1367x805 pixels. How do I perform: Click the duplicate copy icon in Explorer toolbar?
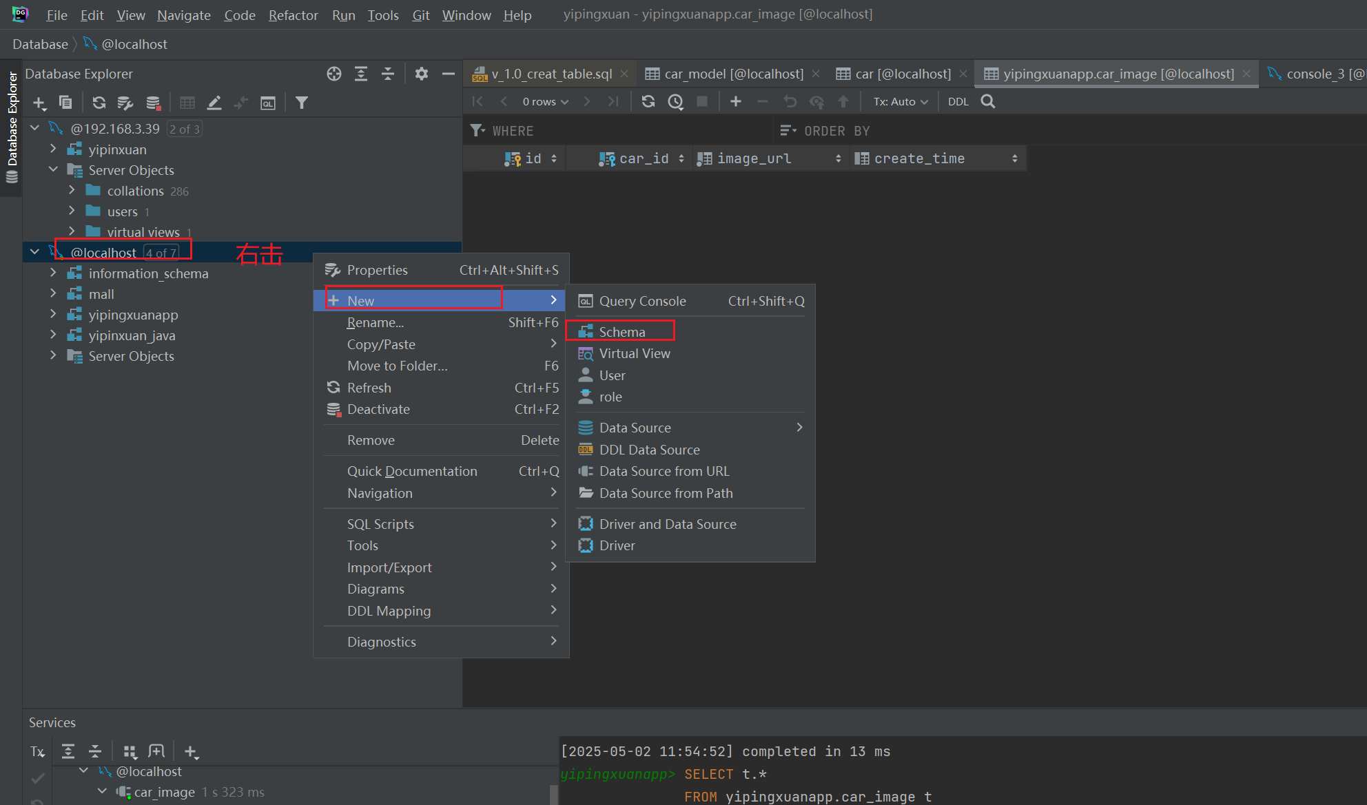[x=65, y=103]
